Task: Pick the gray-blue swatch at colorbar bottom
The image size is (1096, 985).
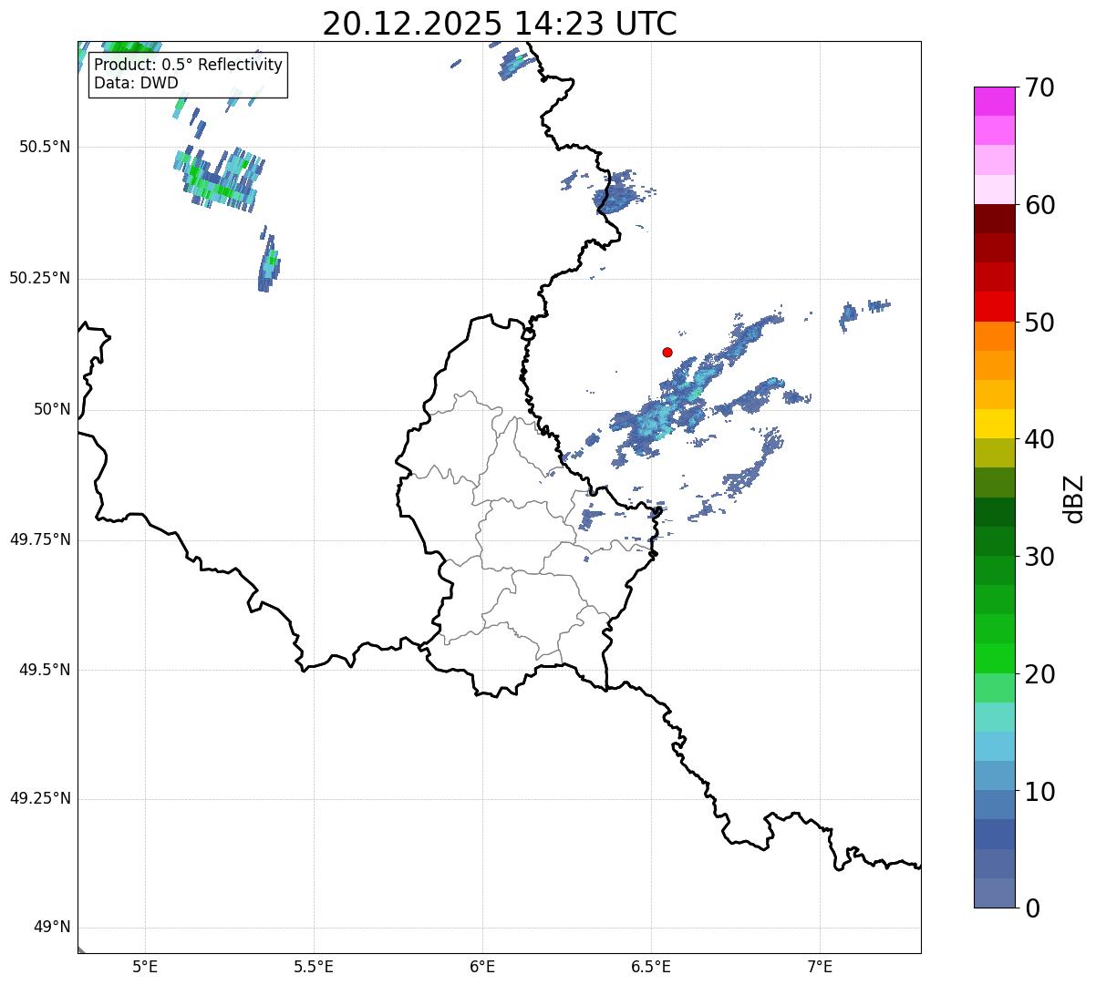Action: click(994, 893)
